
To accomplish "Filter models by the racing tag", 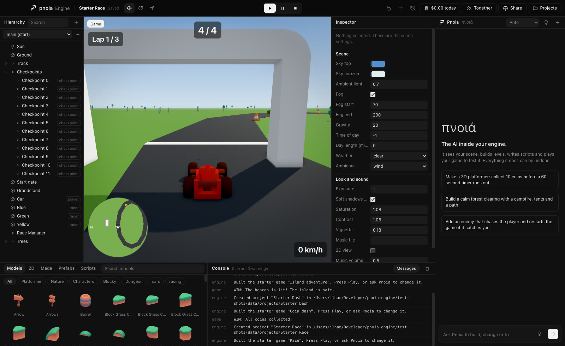I will [x=175, y=281].
